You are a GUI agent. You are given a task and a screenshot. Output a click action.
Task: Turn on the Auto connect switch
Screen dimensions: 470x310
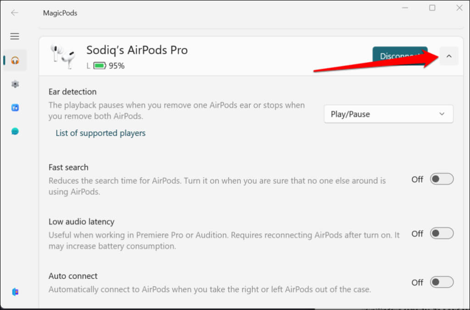pos(442,282)
